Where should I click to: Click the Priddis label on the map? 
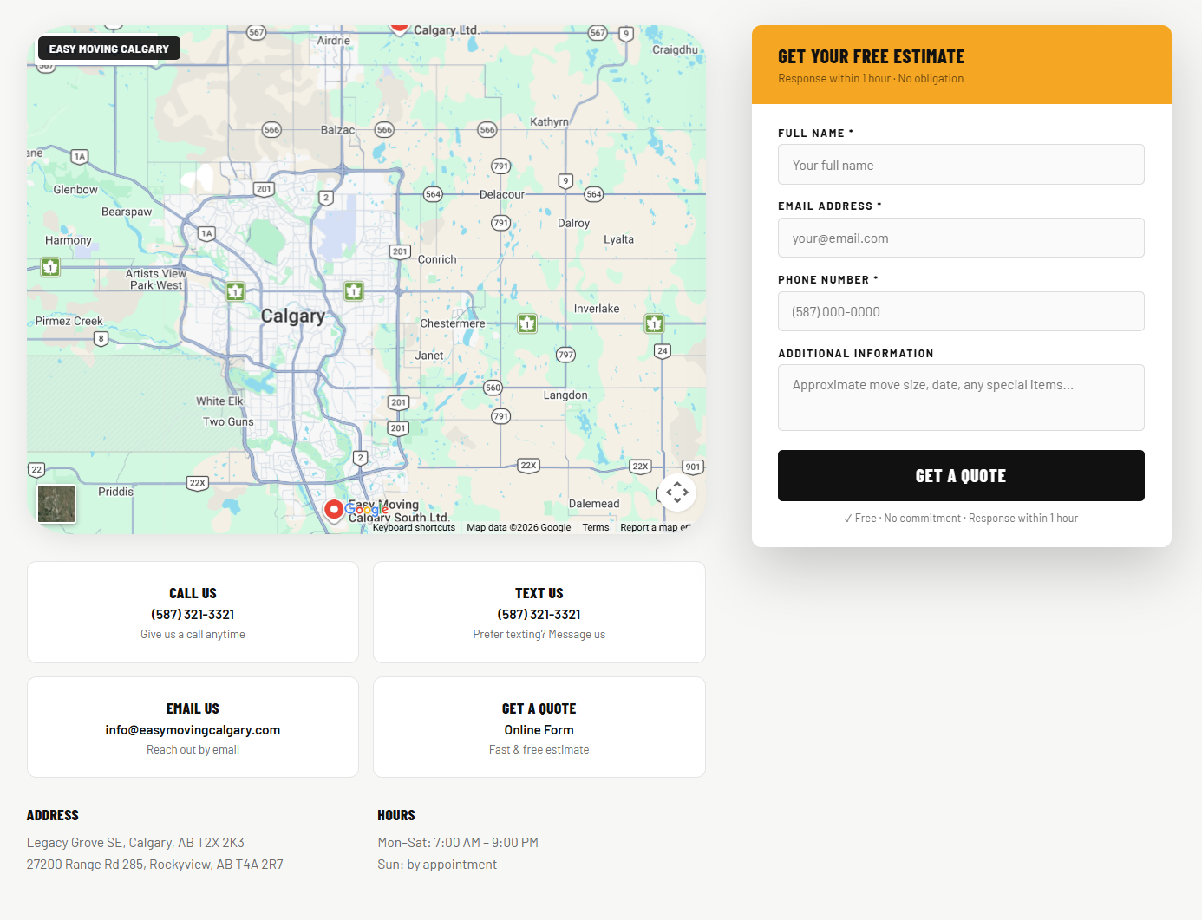click(x=115, y=492)
